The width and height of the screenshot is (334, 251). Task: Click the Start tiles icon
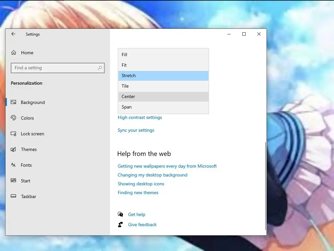click(x=13, y=180)
